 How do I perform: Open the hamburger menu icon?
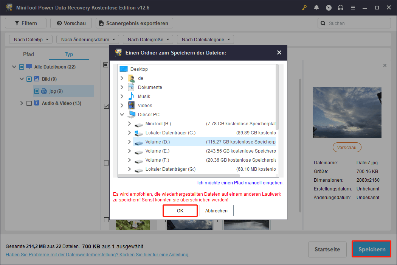pyautogui.click(x=353, y=8)
